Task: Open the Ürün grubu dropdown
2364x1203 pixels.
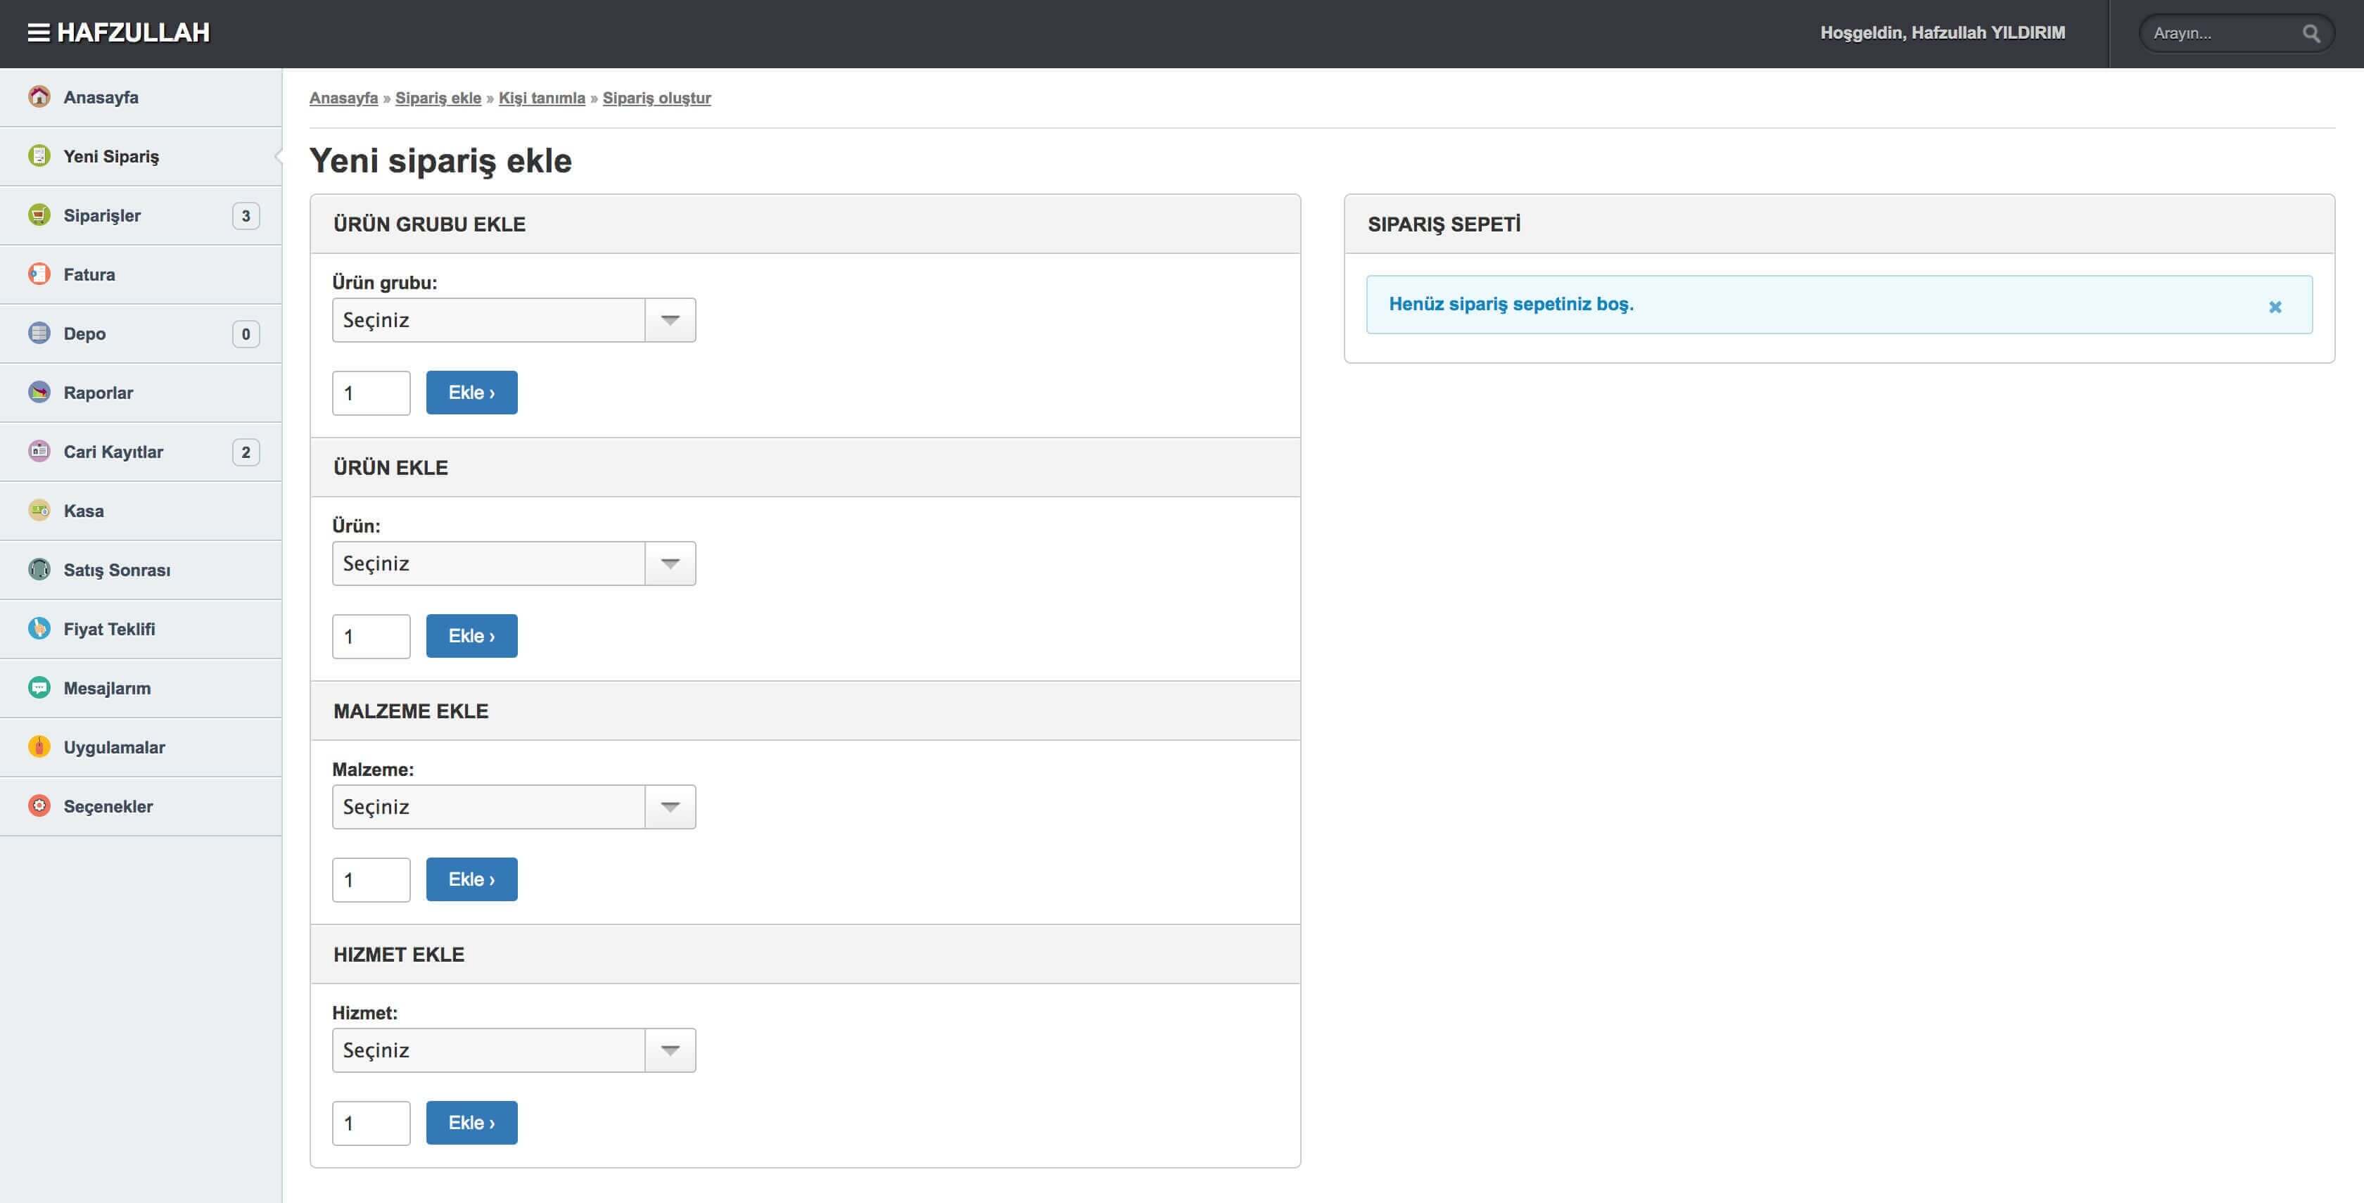Action: pyautogui.click(x=513, y=320)
